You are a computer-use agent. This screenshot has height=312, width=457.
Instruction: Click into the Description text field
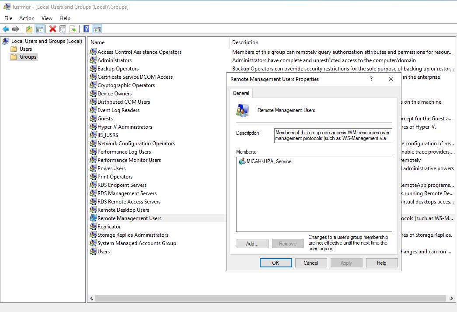click(x=332, y=136)
